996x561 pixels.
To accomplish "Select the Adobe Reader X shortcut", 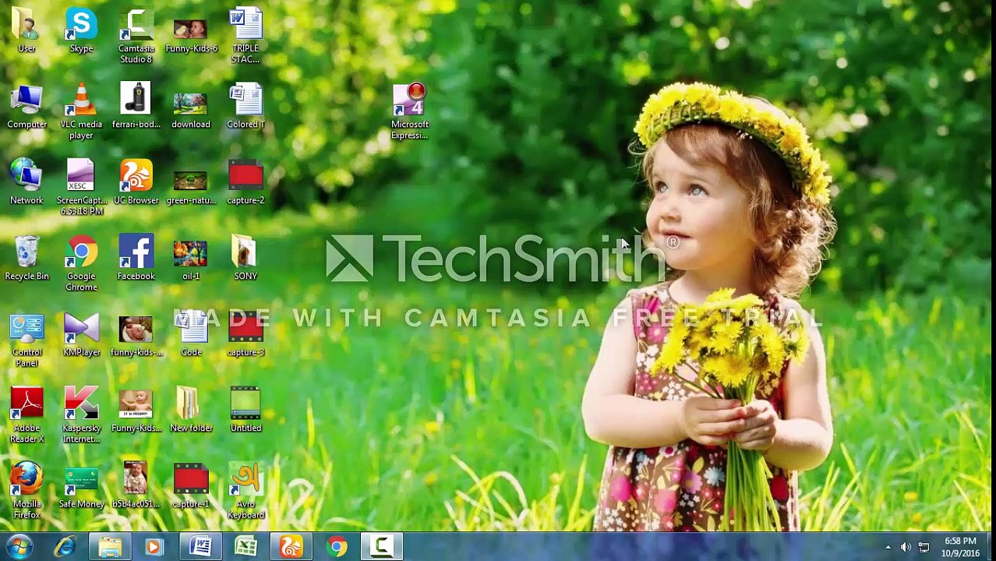I will [x=26, y=415].
